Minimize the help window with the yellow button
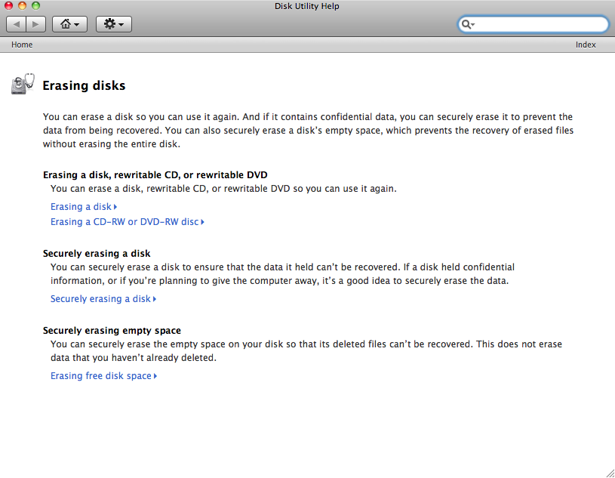The height and width of the screenshot is (478, 615). pos(23,5)
